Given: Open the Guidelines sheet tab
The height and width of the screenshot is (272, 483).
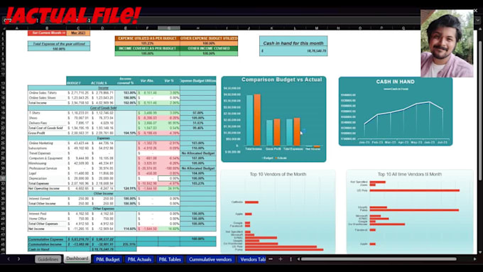Looking at the screenshot, I should 48,259.
